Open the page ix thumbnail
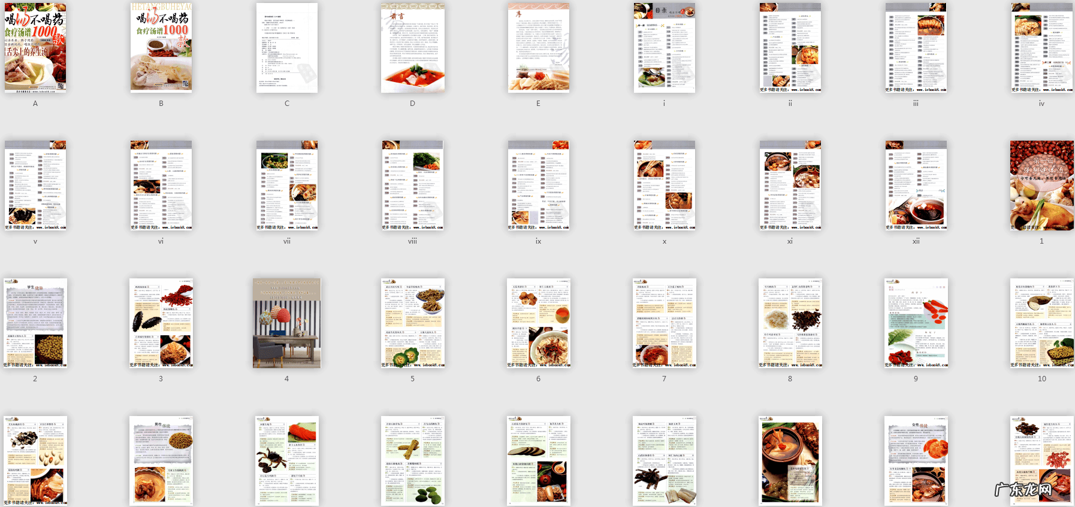This screenshot has width=1075, height=507. click(x=539, y=186)
